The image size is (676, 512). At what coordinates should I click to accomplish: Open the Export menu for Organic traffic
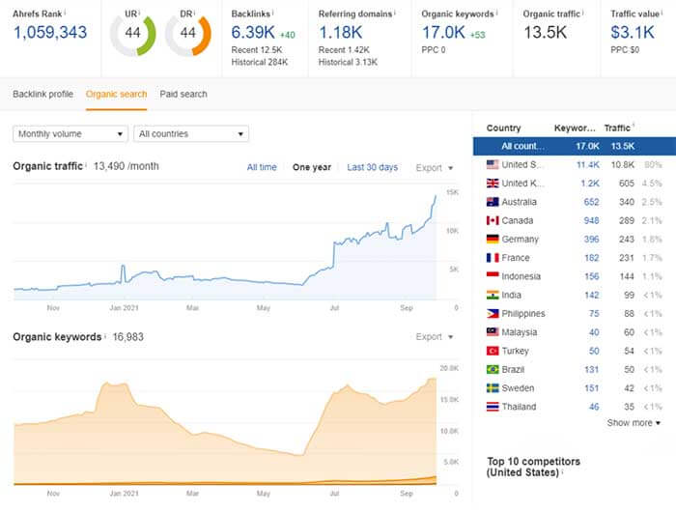tap(435, 168)
